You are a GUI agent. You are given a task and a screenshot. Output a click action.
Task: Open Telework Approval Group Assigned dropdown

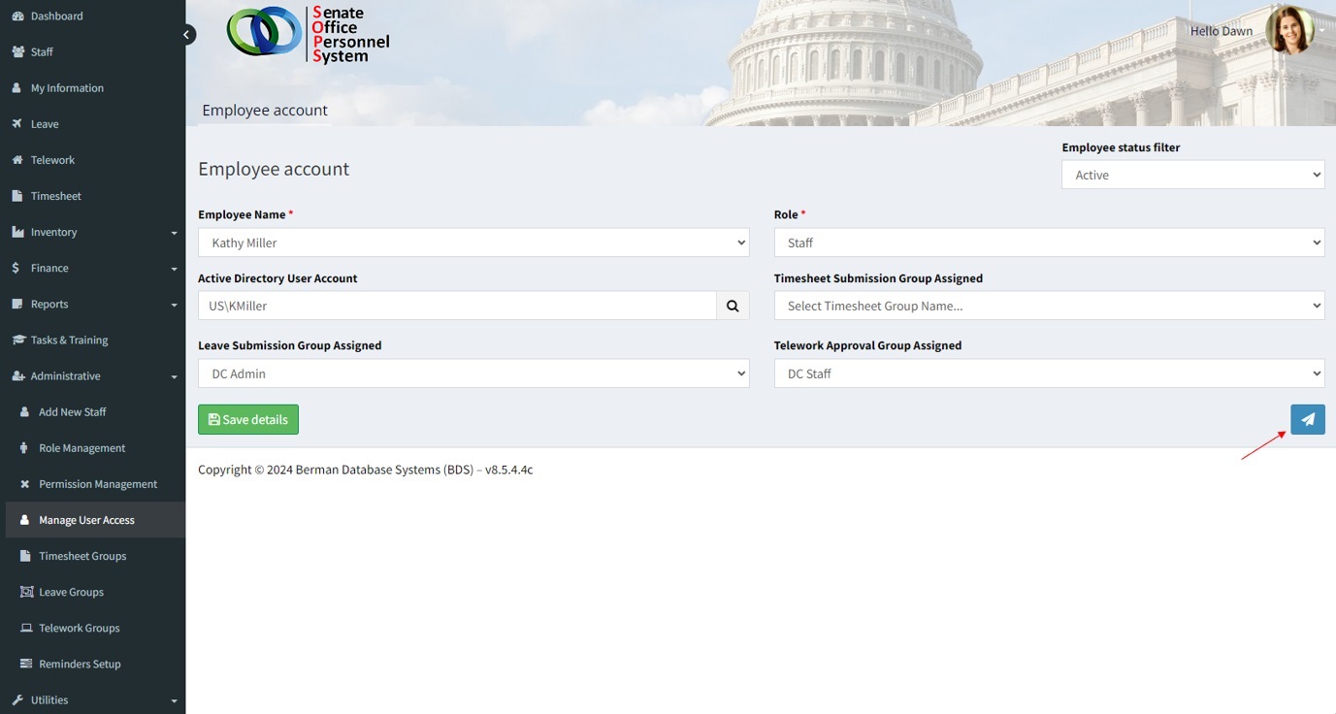(1049, 373)
